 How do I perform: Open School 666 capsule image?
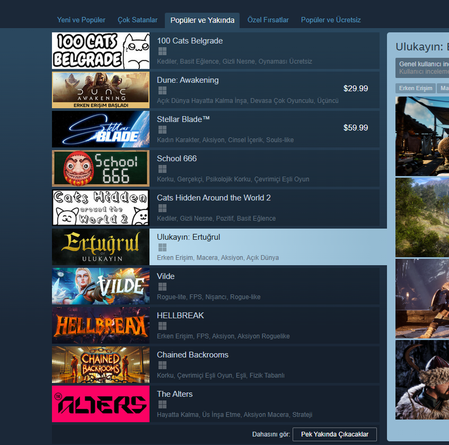click(101, 169)
